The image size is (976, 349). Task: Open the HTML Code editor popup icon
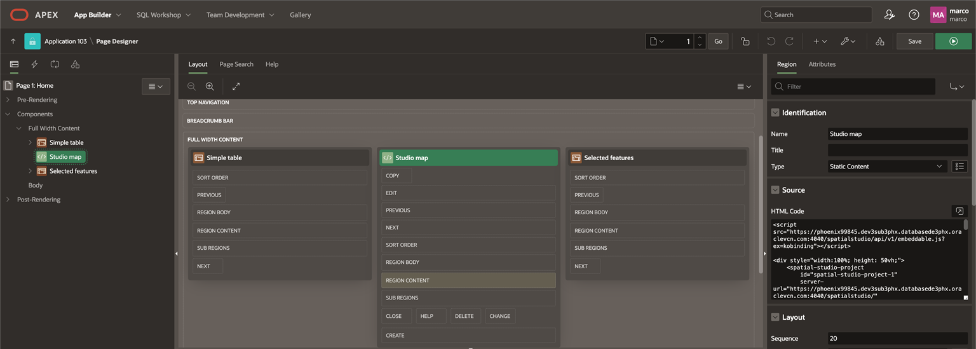(x=959, y=211)
